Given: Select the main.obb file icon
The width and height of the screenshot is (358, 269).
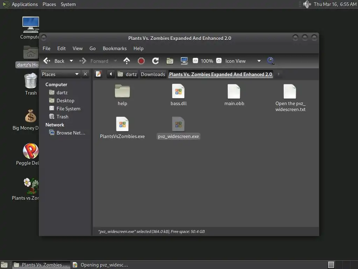Looking at the screenshot, I should coord(234,91).
